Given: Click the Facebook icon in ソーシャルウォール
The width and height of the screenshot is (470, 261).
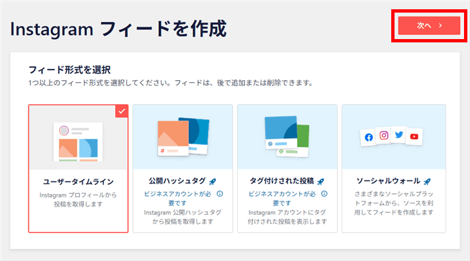Looking at the screenshot, I should (x=369, y=137).
